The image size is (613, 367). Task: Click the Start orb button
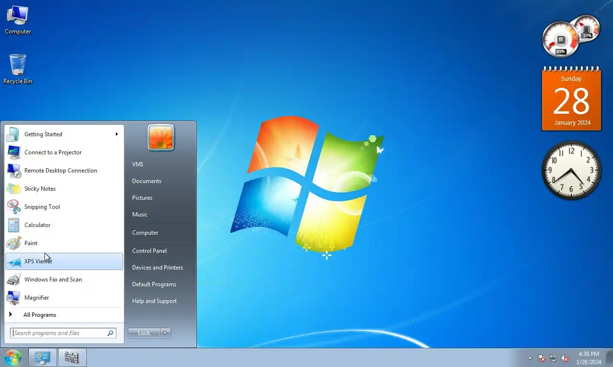pyautogui.click(x=13, y=357)
